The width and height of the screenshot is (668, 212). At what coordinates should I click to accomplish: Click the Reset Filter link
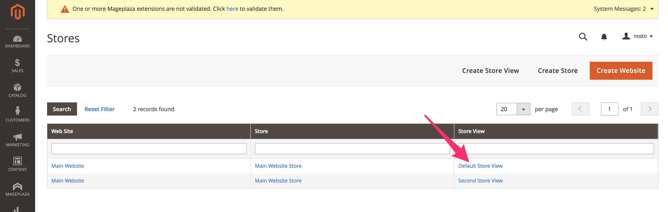99,109
